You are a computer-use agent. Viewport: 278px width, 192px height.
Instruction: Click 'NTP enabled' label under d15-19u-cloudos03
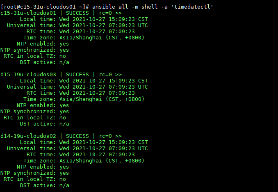point(36,105)
